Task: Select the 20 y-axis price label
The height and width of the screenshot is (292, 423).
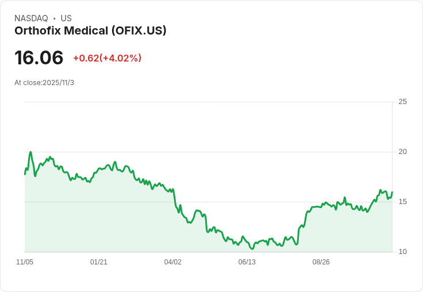Action: click(402, 152)
